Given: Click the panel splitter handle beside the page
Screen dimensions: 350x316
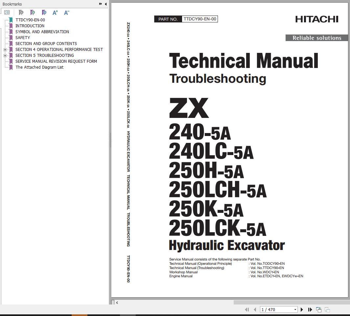Looking at the screenshot, I should pyautogui.click(x=110, y=140).
